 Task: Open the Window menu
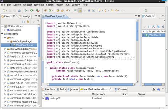click(76, 5)
